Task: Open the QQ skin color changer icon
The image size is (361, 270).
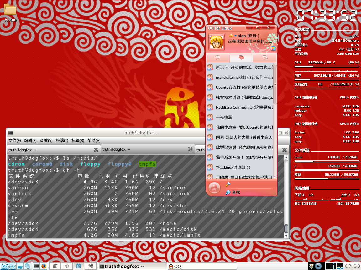Action: (273, 48)
